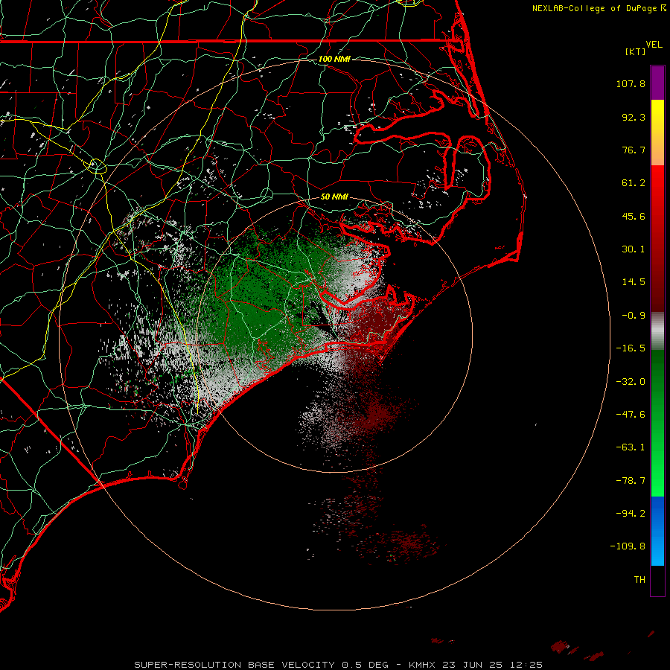This screenshot has width=670, height=670.
Task: Click the 92.3 velocity scale value
Action: 634,117
